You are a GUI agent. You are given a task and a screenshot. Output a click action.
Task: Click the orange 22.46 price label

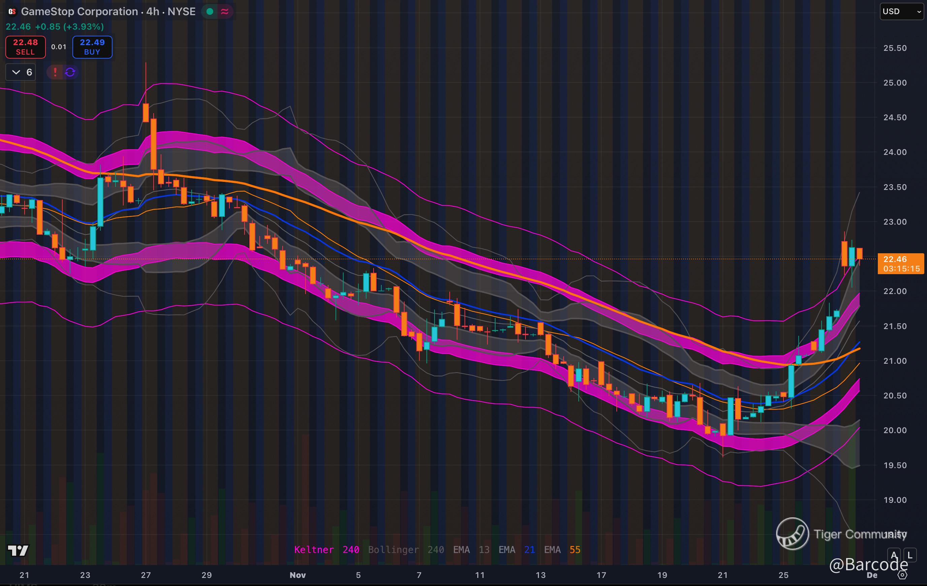[x=900, y=263]
